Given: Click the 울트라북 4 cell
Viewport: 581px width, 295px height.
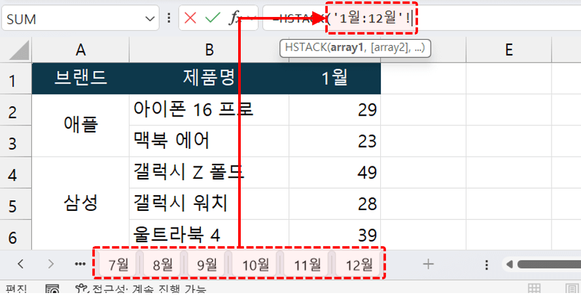Looking at the screenshot, I should click(x=209, y=235).
